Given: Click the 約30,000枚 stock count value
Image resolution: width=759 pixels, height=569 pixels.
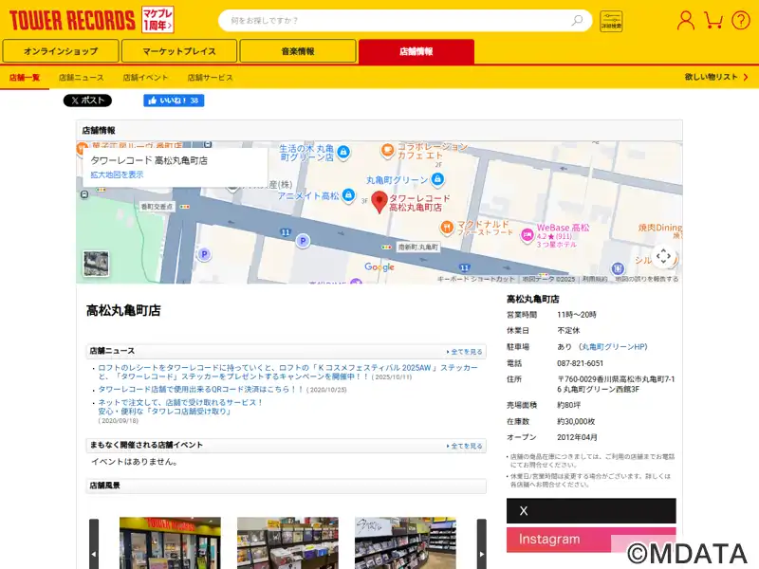Looking at the screenshot, I should [576, 421].
